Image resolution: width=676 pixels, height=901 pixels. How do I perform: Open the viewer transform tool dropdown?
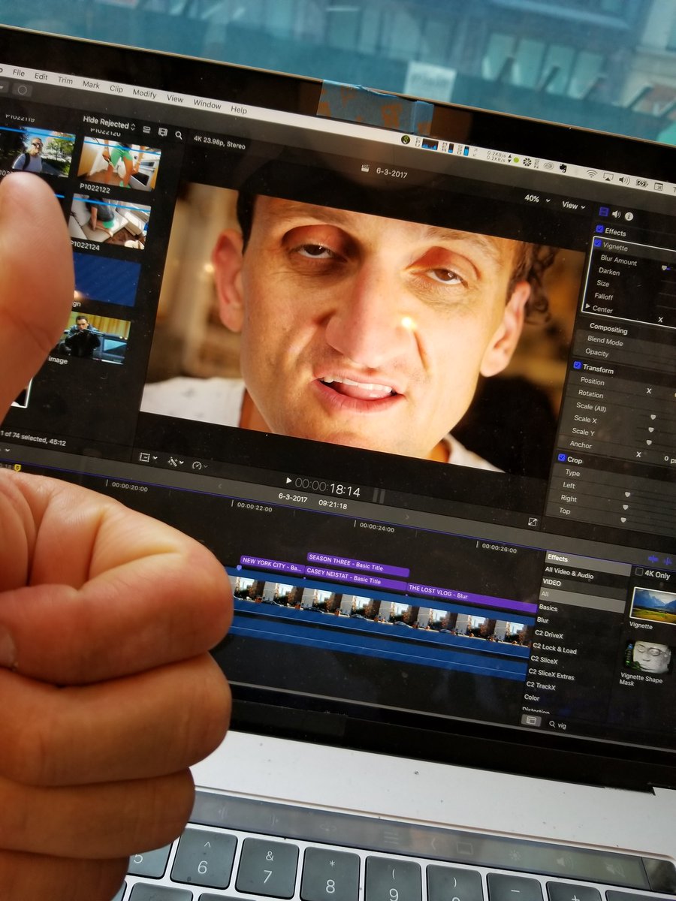point(148,457)
